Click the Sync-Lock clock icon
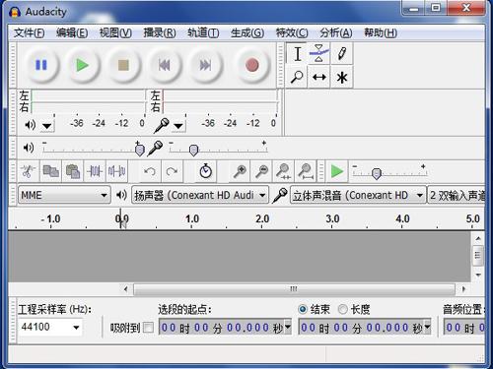The image size is (493, 369). [206, 171]
